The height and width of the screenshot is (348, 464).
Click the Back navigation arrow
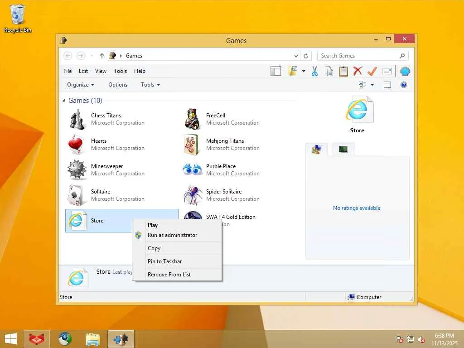(x=68, y=56)
